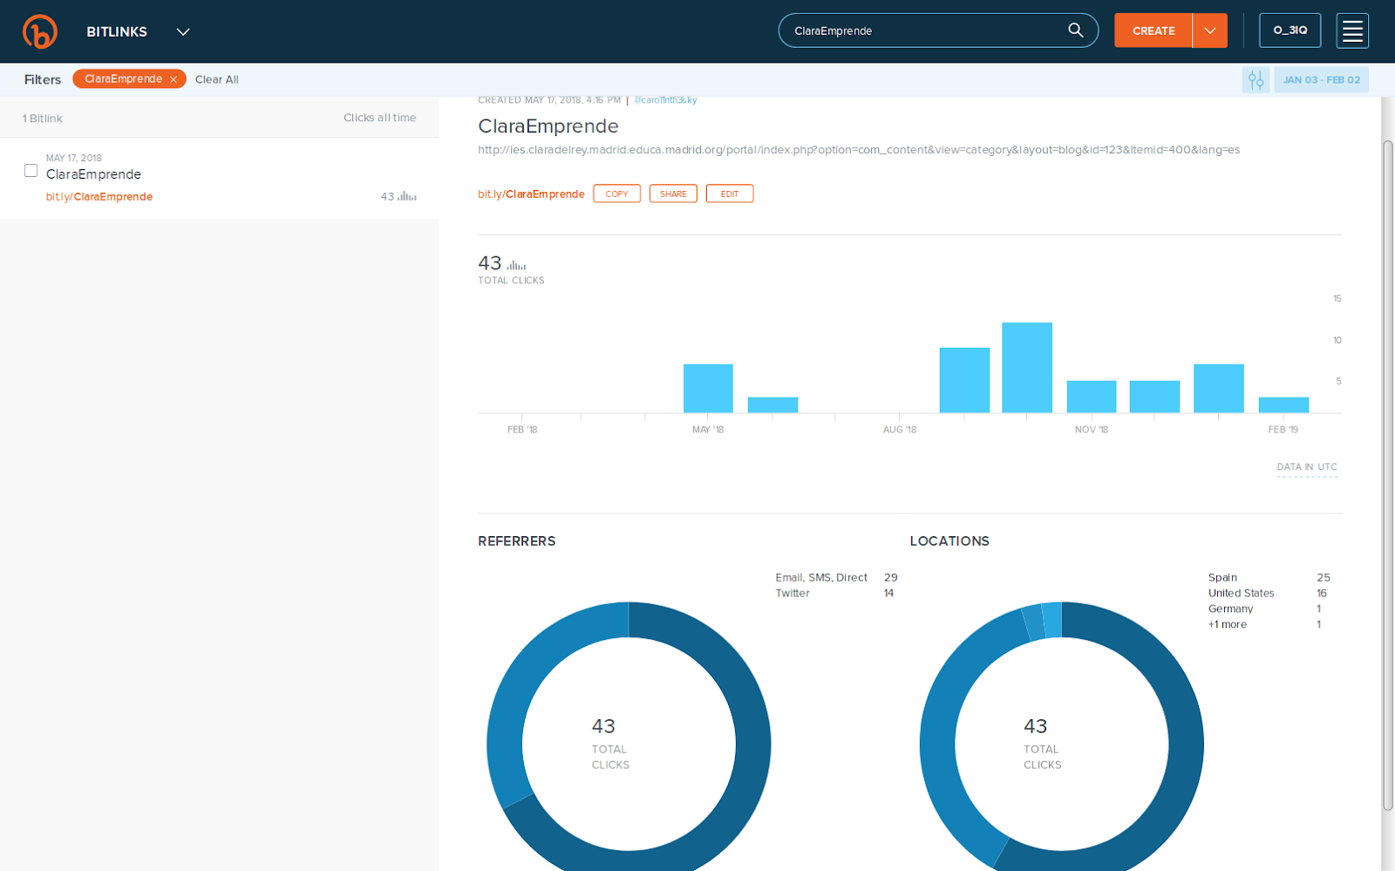Click the COPY button
The image size is (1395, 871).
coord(616,194)
